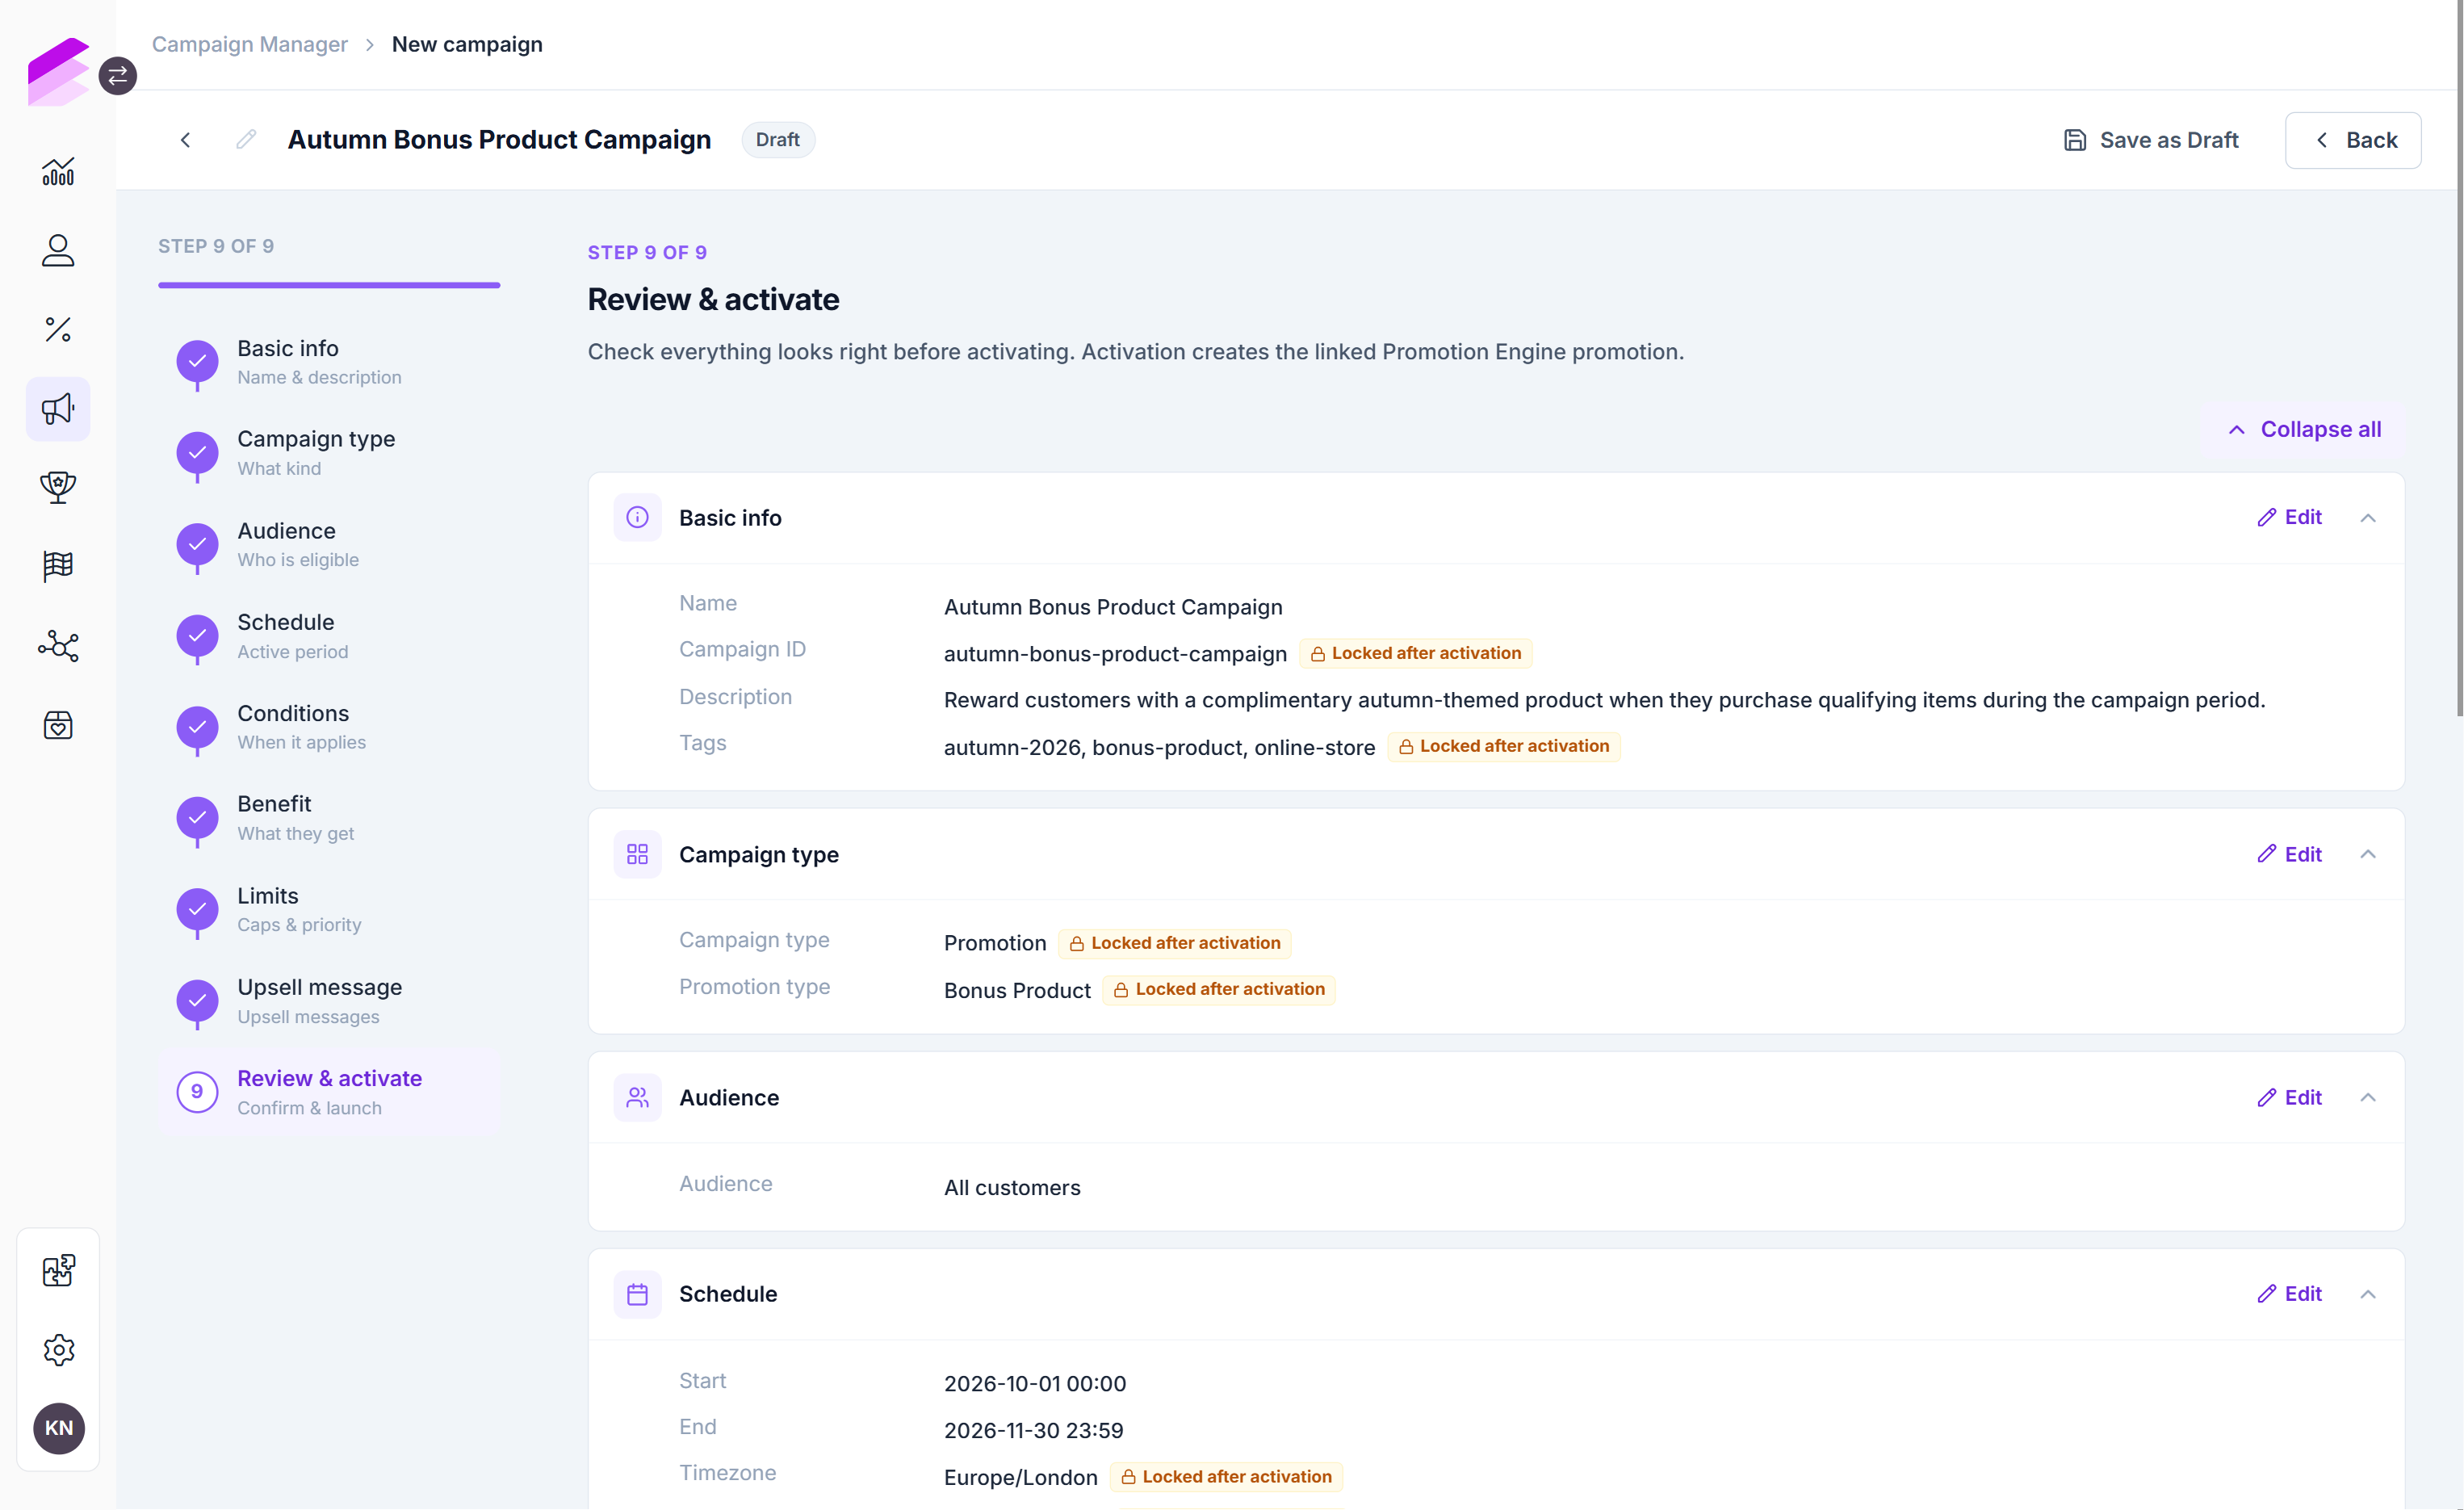This screenshot has width=2464, height=1510.
Task: Open the trophy rewards sidebar icon
Action: 58,487
